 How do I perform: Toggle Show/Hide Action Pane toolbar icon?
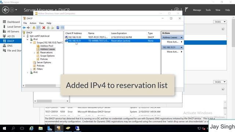click(x=62, y=28)
